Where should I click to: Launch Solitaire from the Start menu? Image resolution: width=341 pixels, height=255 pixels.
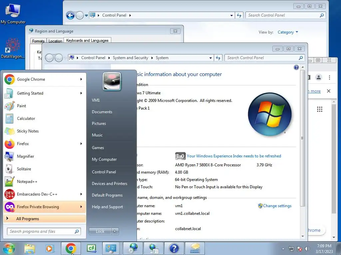tap(45, 169)
